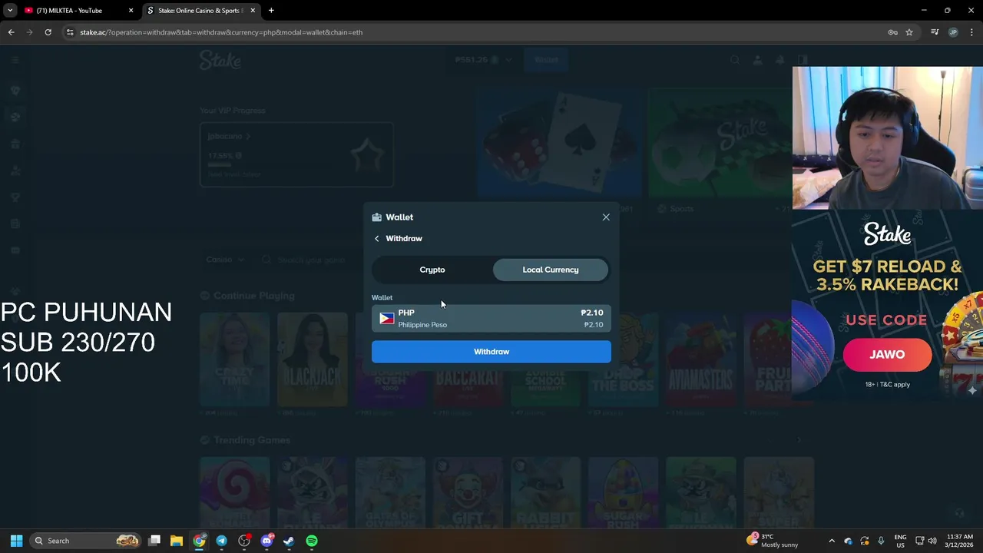Click the dimmed Wallet button in Stake header
983x553 pixels.
click(547, 60)
